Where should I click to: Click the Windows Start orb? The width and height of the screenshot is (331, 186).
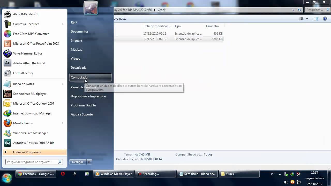coord(7,178)
